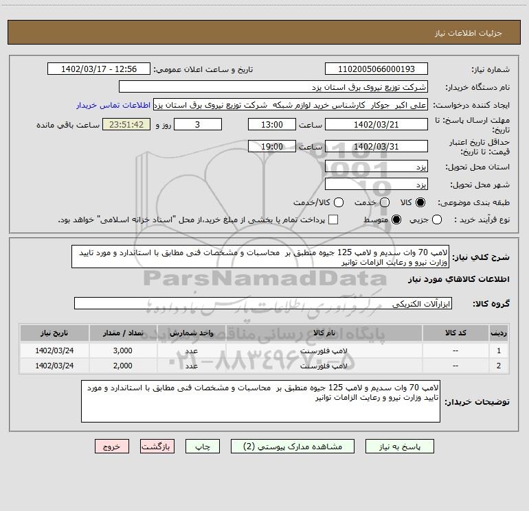Toggle the اسناد خزانه اسلامی payment checkbox
This screenshot has height=511, width=529.
[333, 219]
